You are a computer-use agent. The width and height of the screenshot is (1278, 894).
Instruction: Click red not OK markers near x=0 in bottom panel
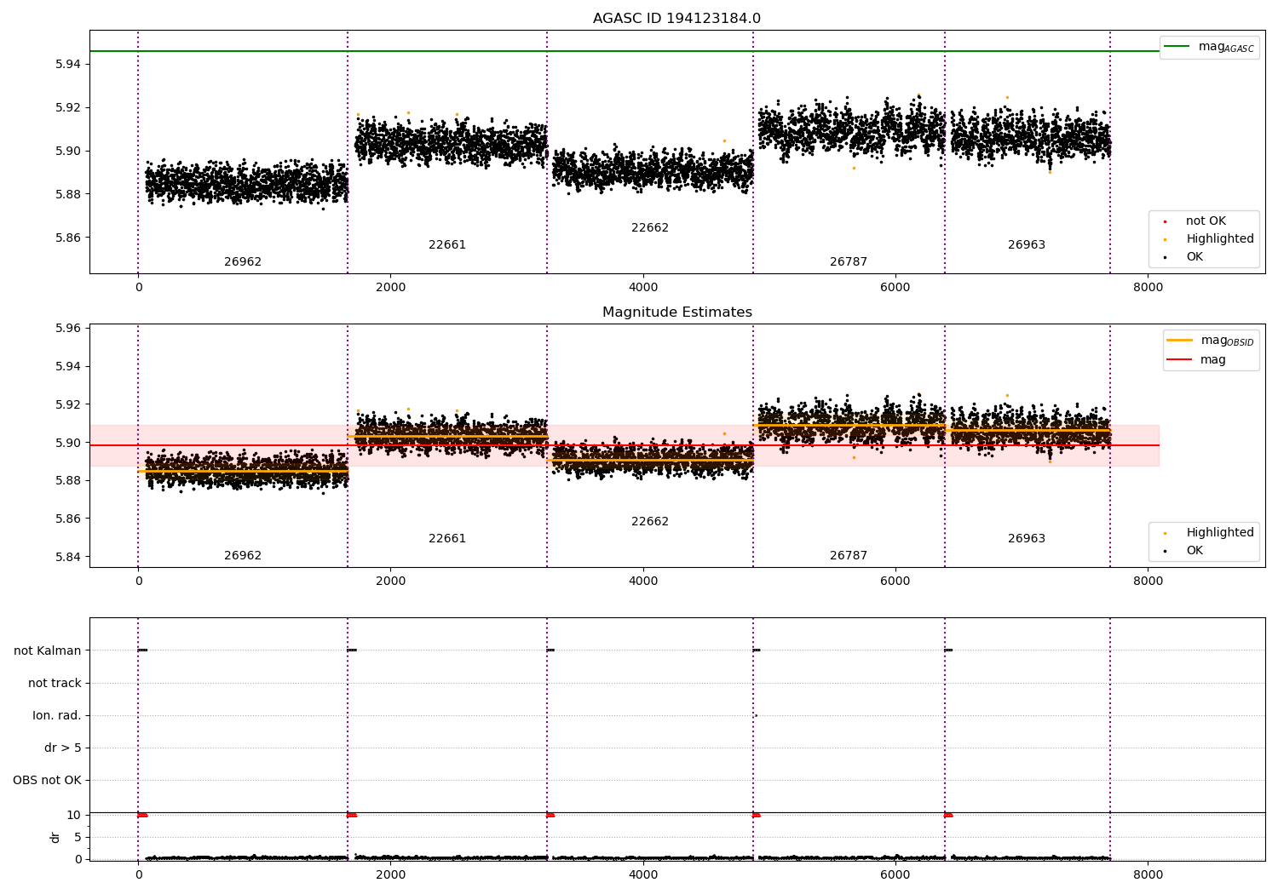click(x=142, y=815)
